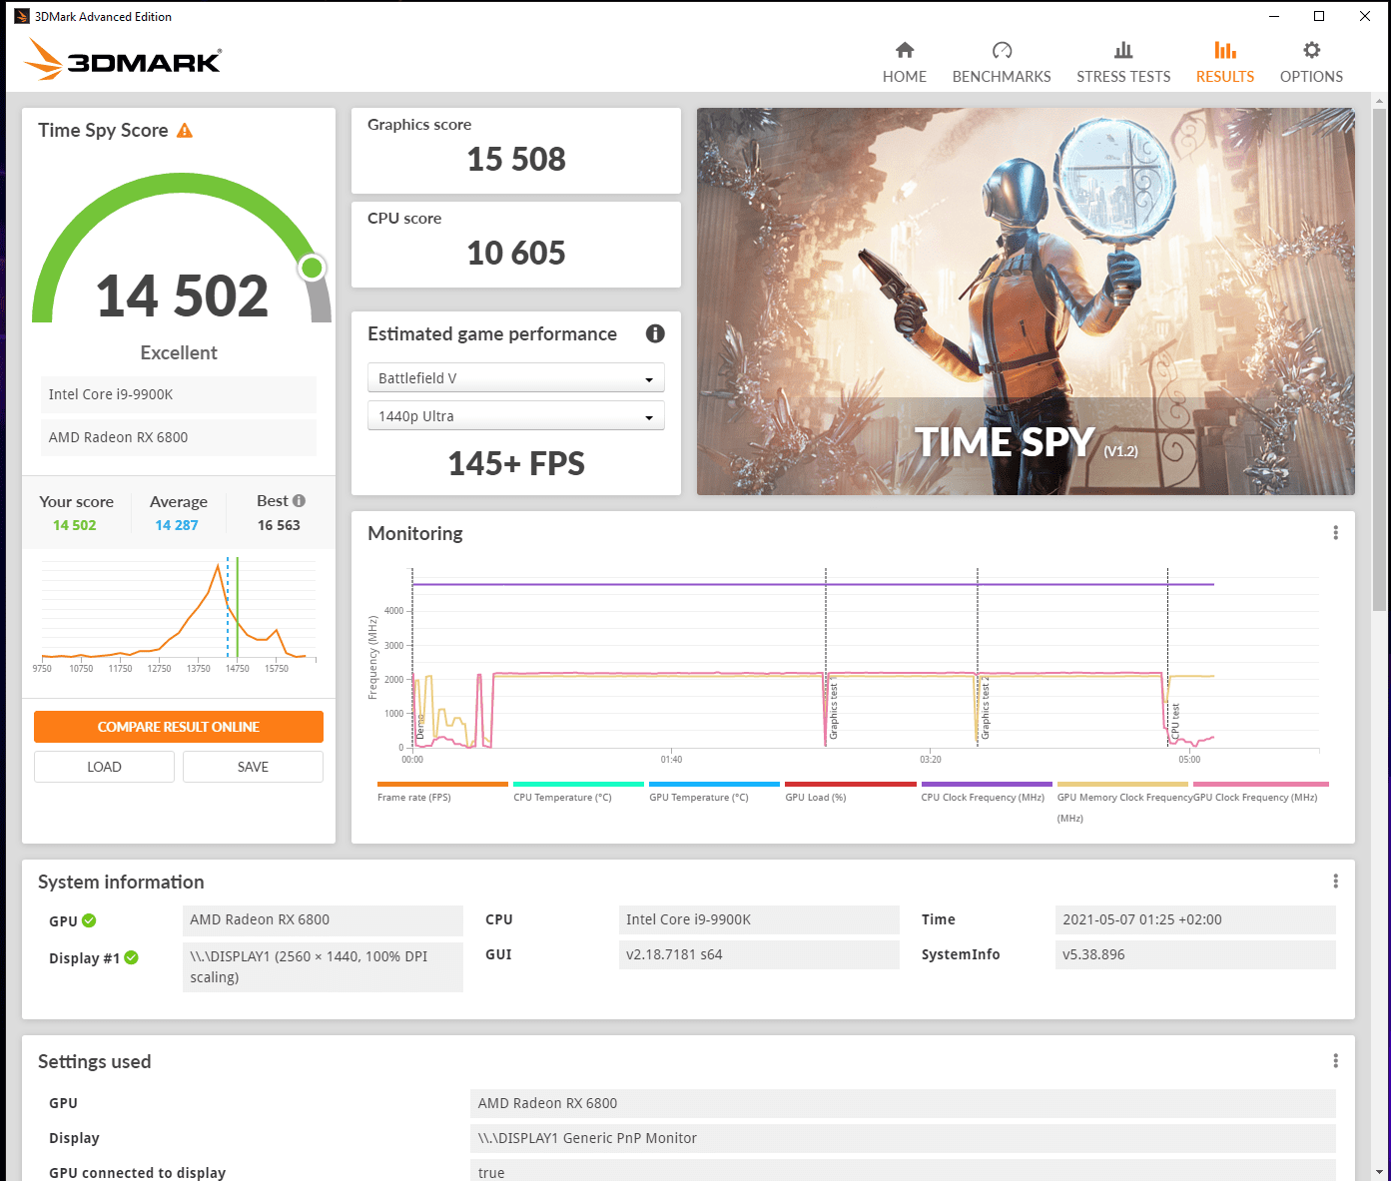Click the GUI version v2.18.7181 s64
Image resolution: width=1391 pixels, height=1181 pixels.
click(759, 954)
